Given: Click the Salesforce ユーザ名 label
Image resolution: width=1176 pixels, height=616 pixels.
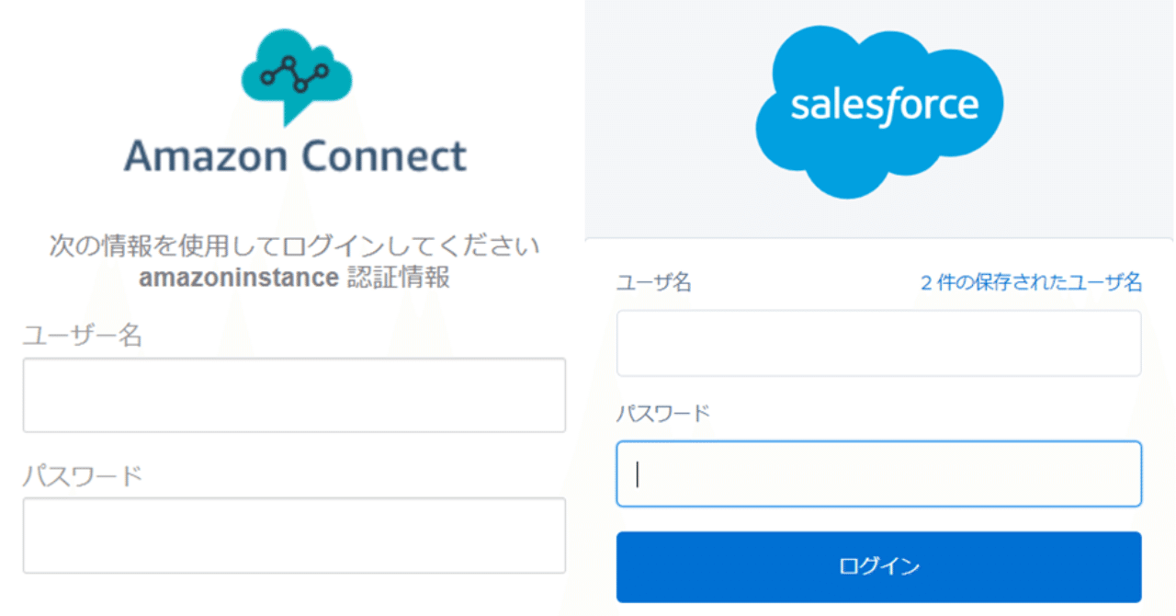Looking at the screenshot, I should tap(654, 282).
